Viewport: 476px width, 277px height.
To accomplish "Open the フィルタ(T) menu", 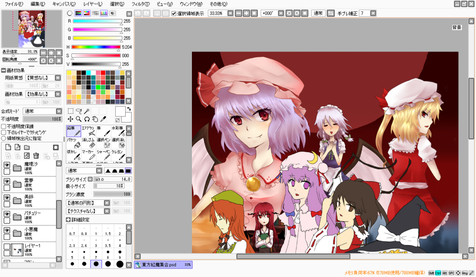I will pos(140,4).
